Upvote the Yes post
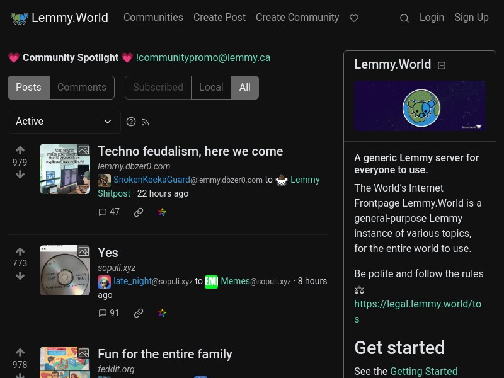 [20, 251]
